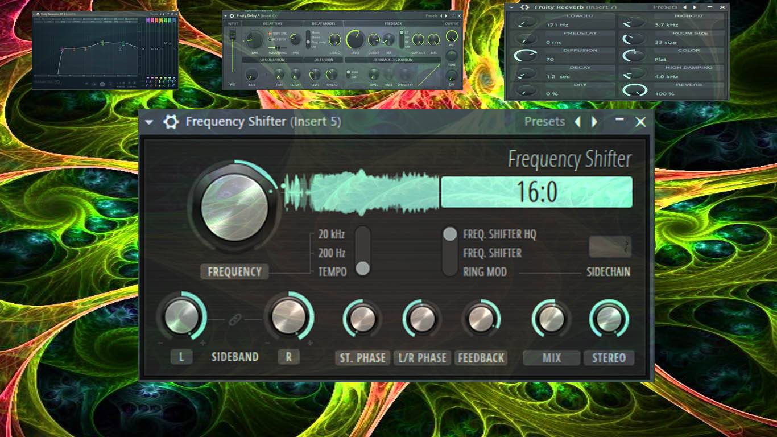The image size is (777, 437).
Task: Load previous preset in Fruity Reeverb
Action: (685, 7)
